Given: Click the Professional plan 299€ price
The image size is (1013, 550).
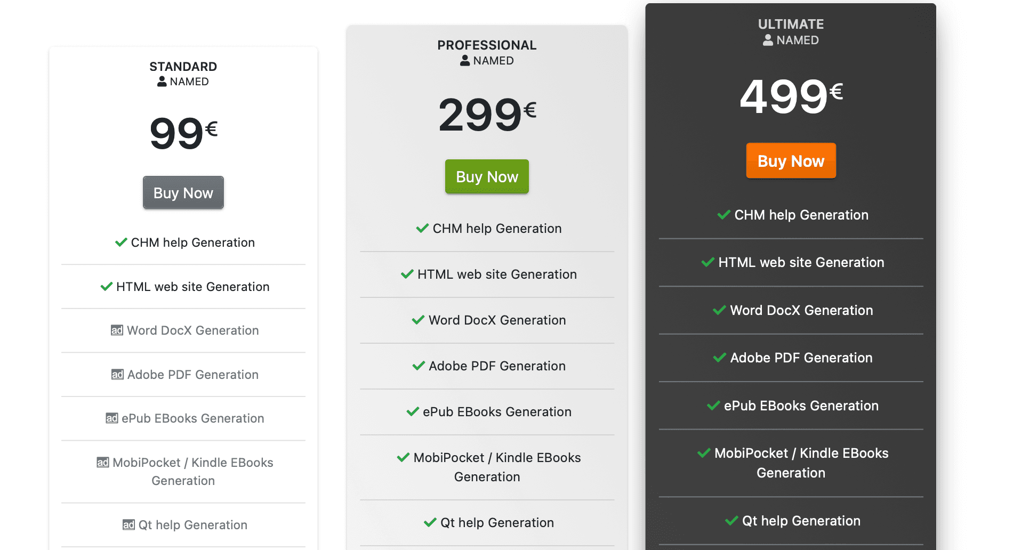Looking at the screenshot, I should 487,115.
